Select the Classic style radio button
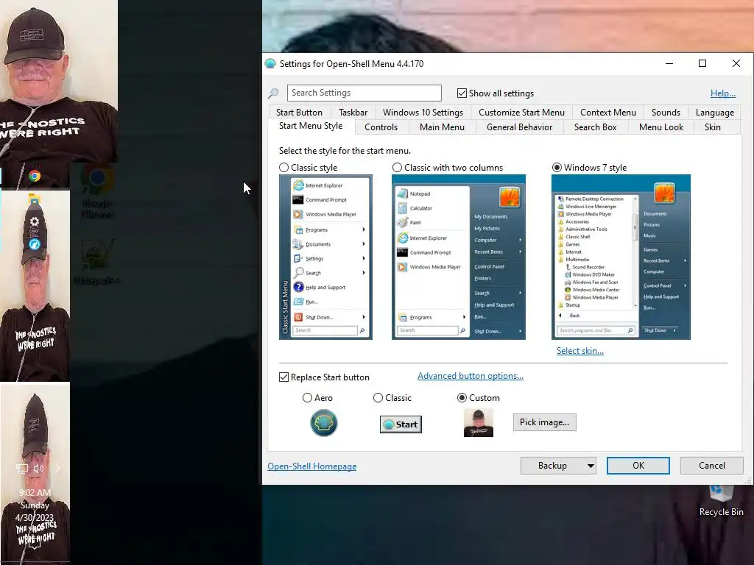 pos(283,167)
